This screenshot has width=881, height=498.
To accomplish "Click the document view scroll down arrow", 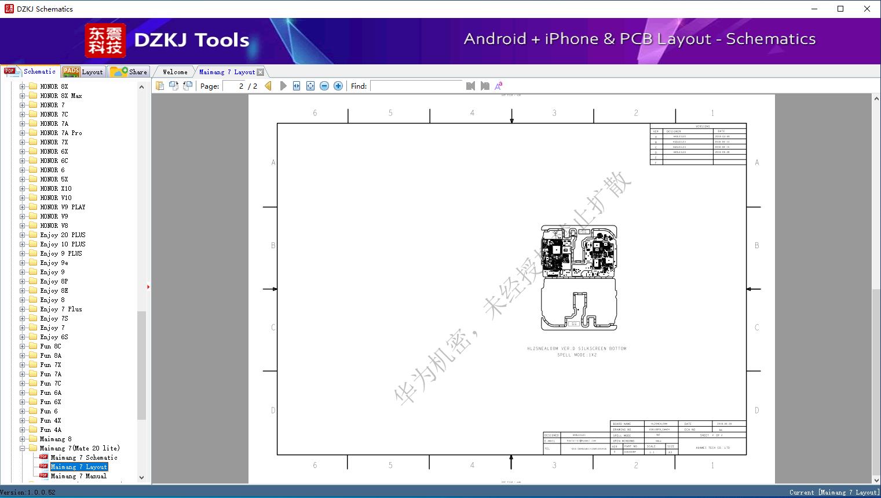I will click(876, 479).
